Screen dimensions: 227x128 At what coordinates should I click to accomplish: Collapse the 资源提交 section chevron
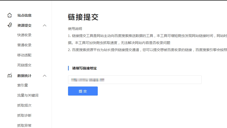tap(45, 25)
